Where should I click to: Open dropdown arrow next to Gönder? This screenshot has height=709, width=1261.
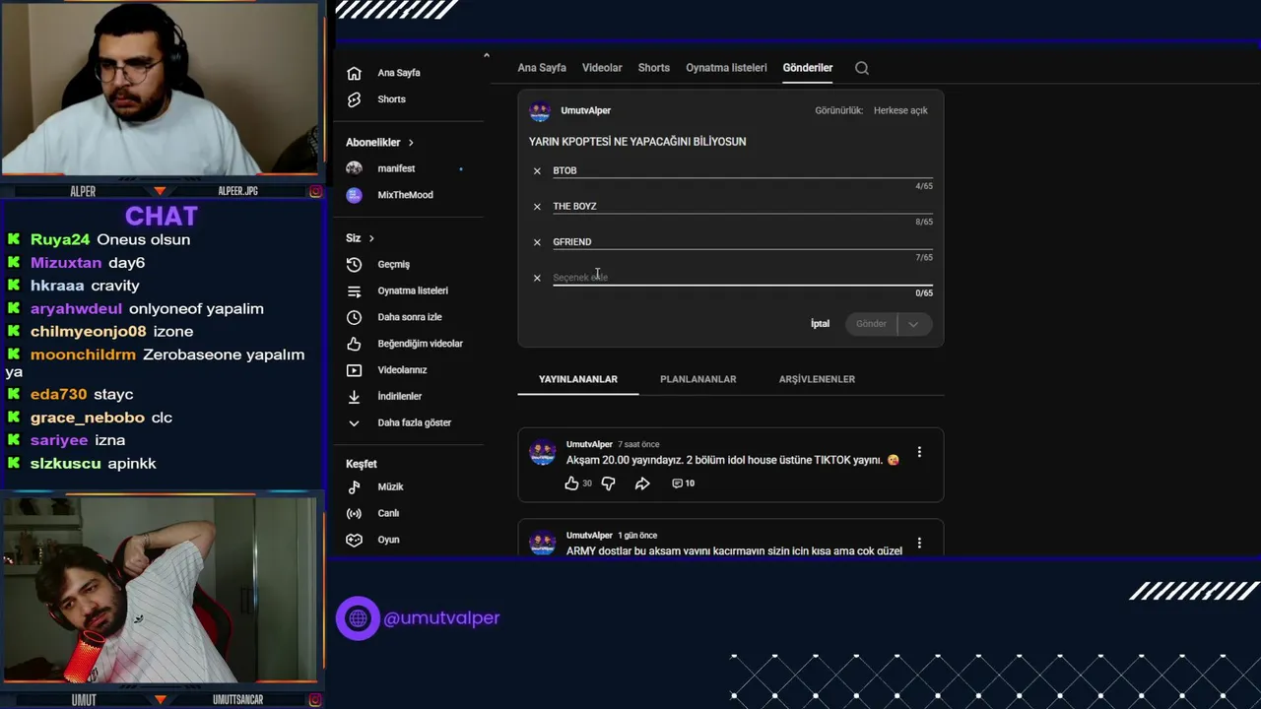(913, 324)
